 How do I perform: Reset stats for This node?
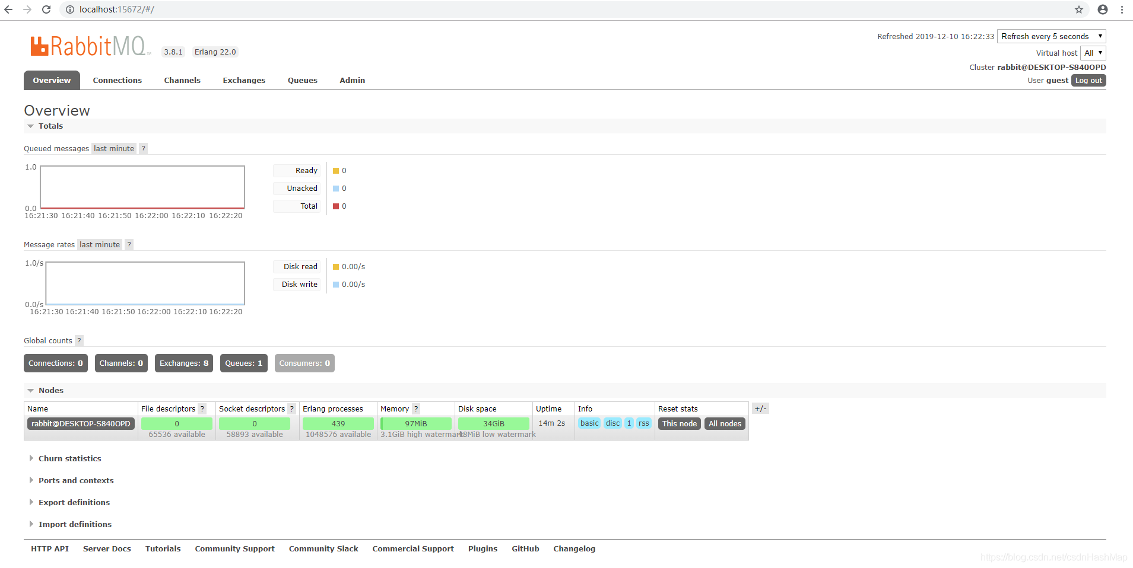pos(680,424)
